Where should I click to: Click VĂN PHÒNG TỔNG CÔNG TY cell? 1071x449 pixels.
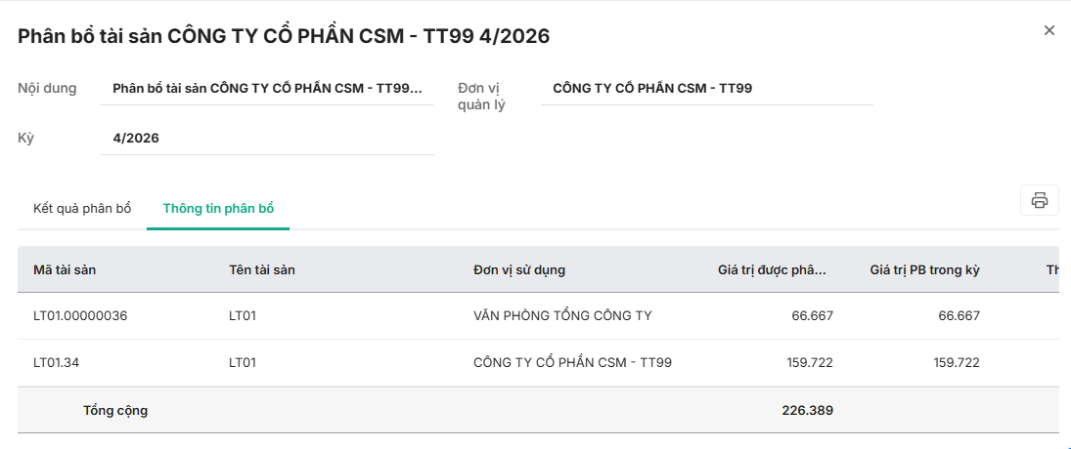point(562,315)
